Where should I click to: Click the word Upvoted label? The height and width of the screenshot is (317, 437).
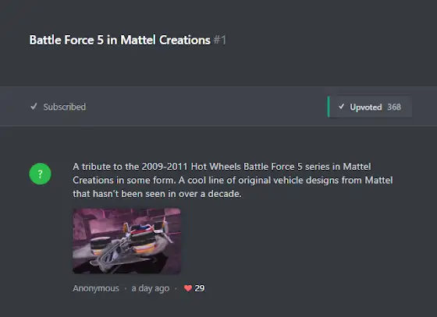click(366, 107)
